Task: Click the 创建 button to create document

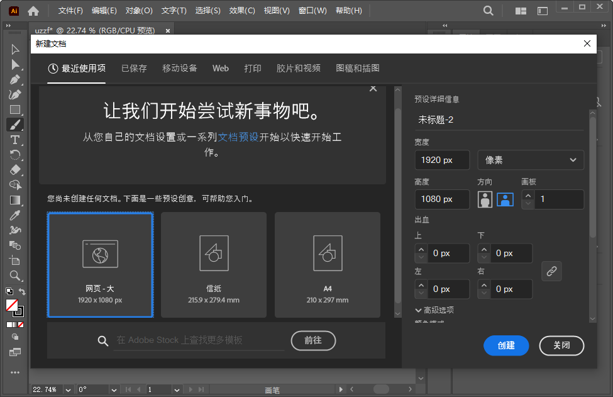Action: 506,345
